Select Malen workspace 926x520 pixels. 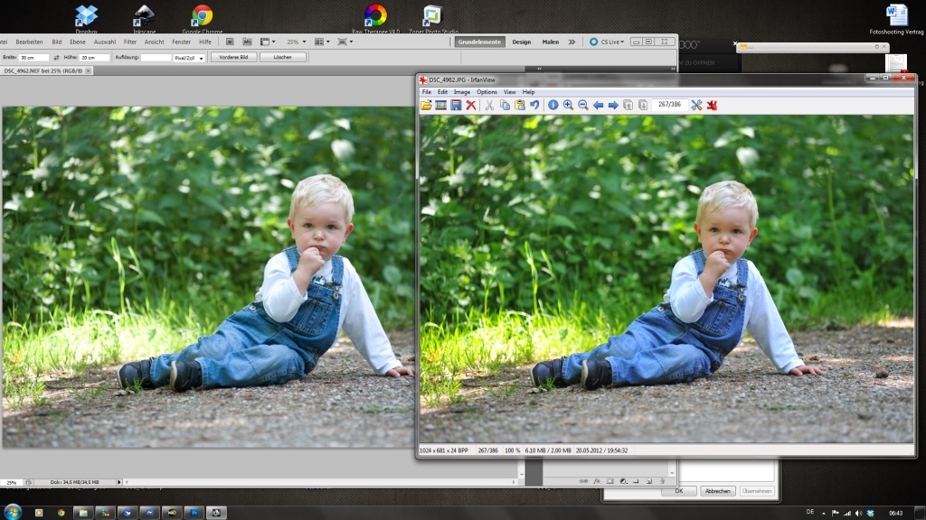[551, 42]
